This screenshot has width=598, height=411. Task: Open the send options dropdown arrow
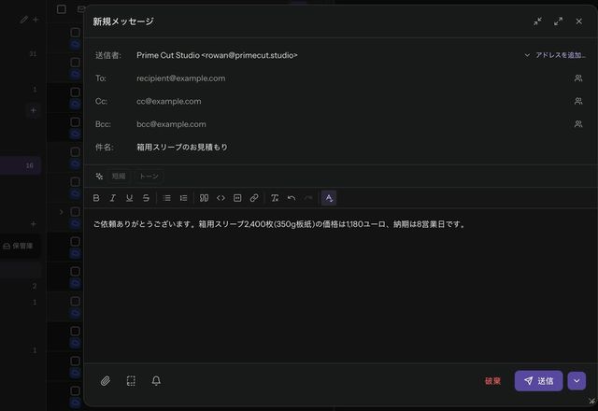(577, 380)
